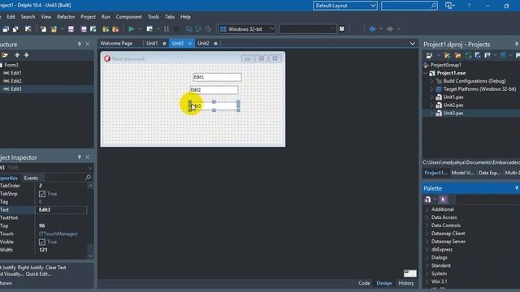Expand the Build Configurations node
This screenshot has height=292, width=520.
(431, 81)
